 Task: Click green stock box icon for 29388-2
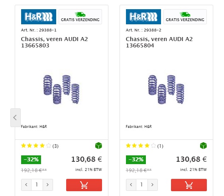pos(203,146)
